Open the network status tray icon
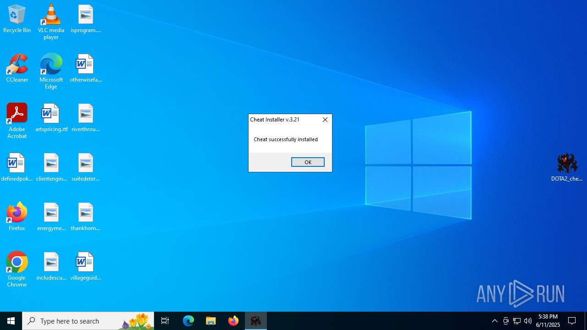 (517, 321)
